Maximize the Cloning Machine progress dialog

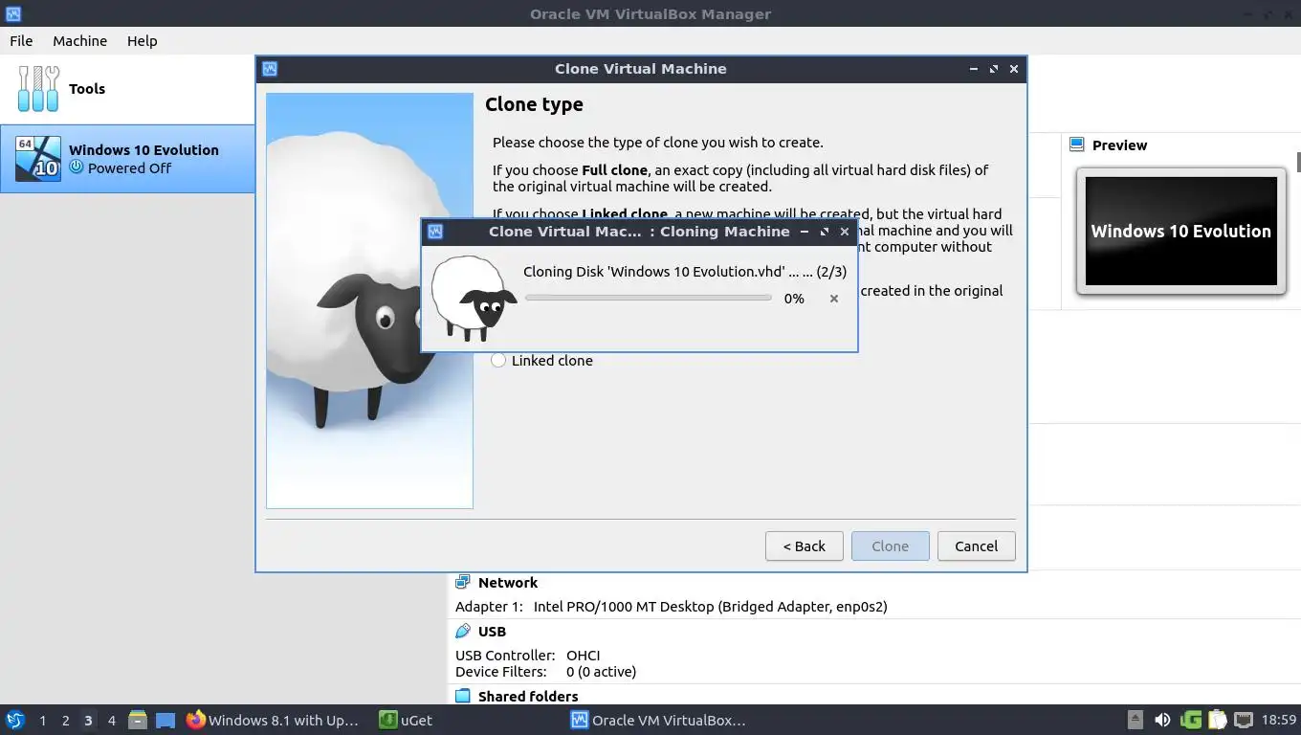click(825, 232)
